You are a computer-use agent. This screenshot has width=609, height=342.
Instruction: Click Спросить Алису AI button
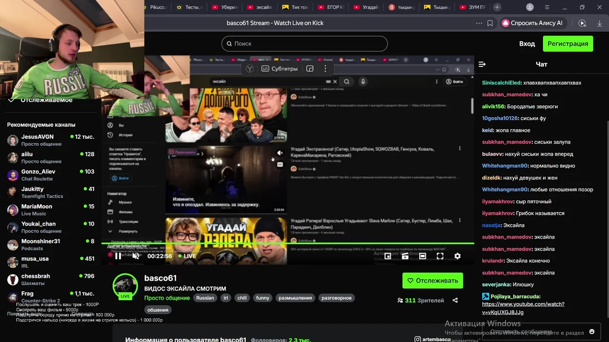coord(532,23)
